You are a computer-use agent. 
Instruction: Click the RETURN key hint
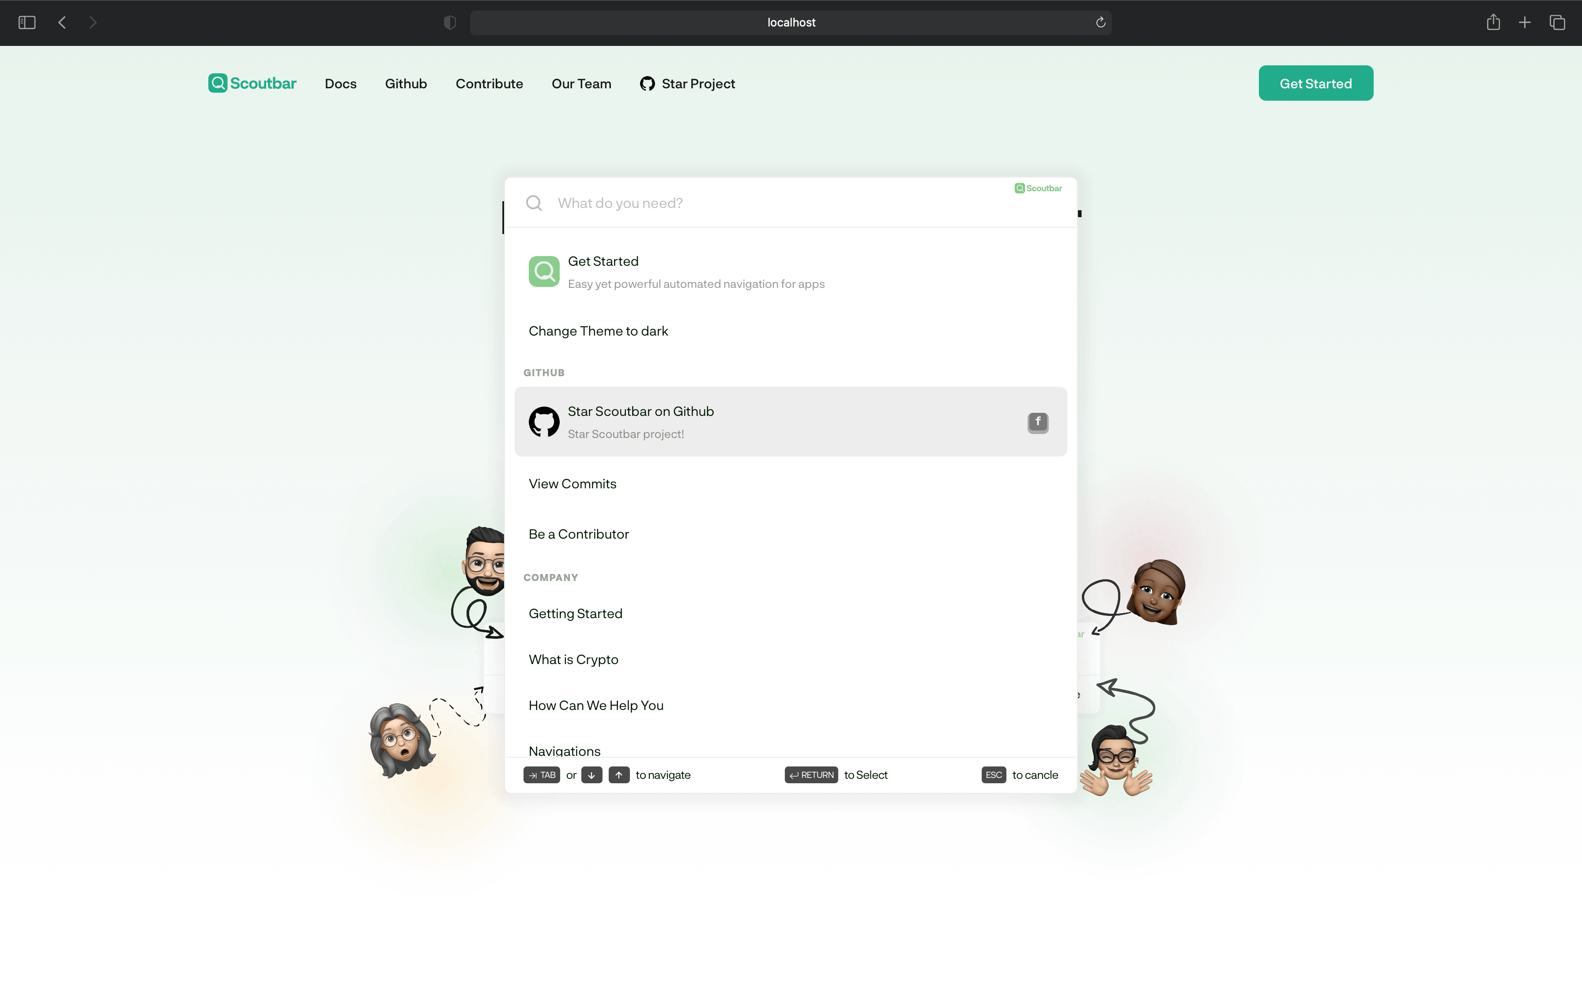coord(811,775)
